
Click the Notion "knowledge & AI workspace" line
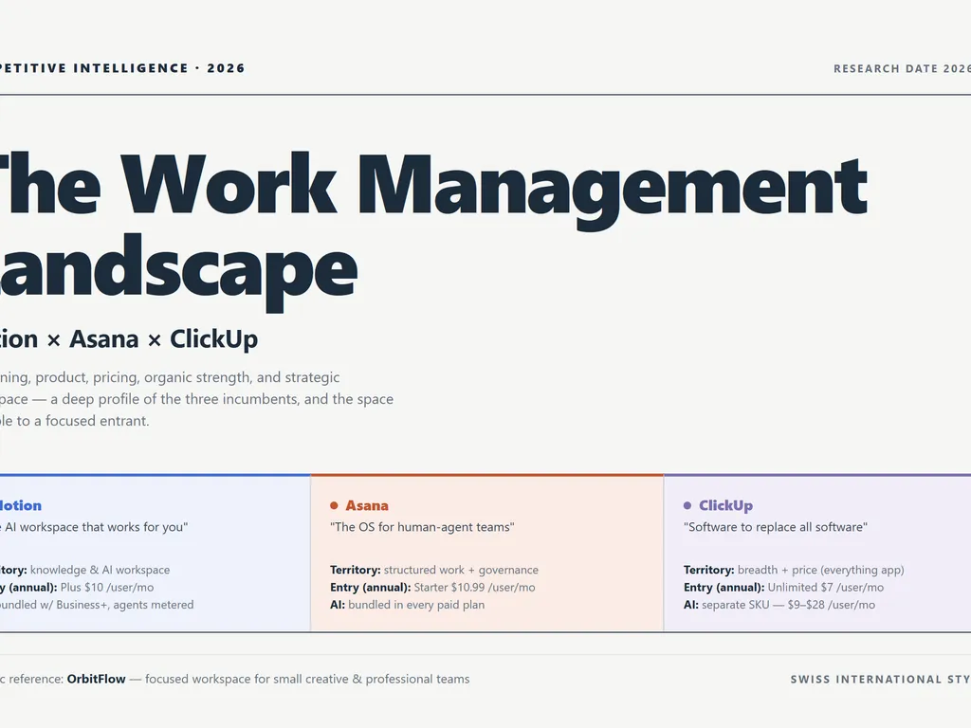point(84,570)
